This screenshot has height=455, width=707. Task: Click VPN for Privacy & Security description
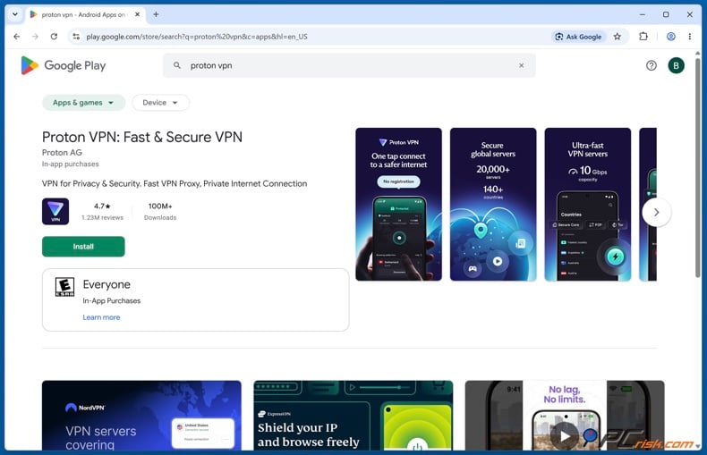click(175, 183)
